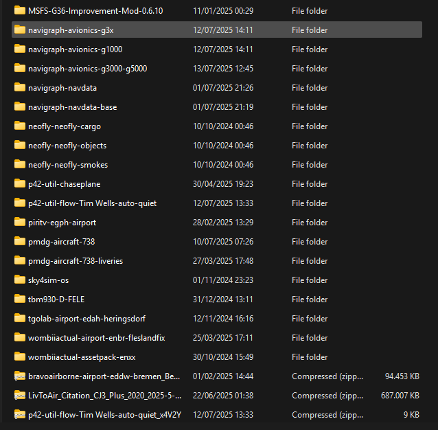Click the date 13/07/2025 12:45
Image resolution: width=438 pixels, height=430 pixels.
(x=223, y=69)
